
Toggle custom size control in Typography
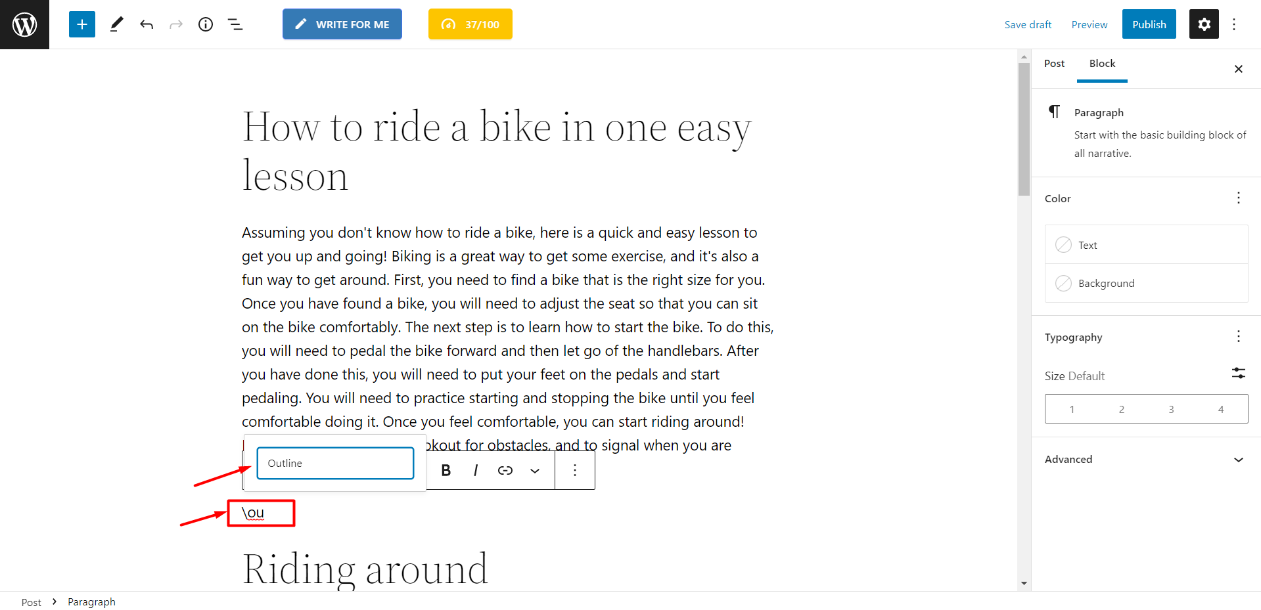point(1238,373)
